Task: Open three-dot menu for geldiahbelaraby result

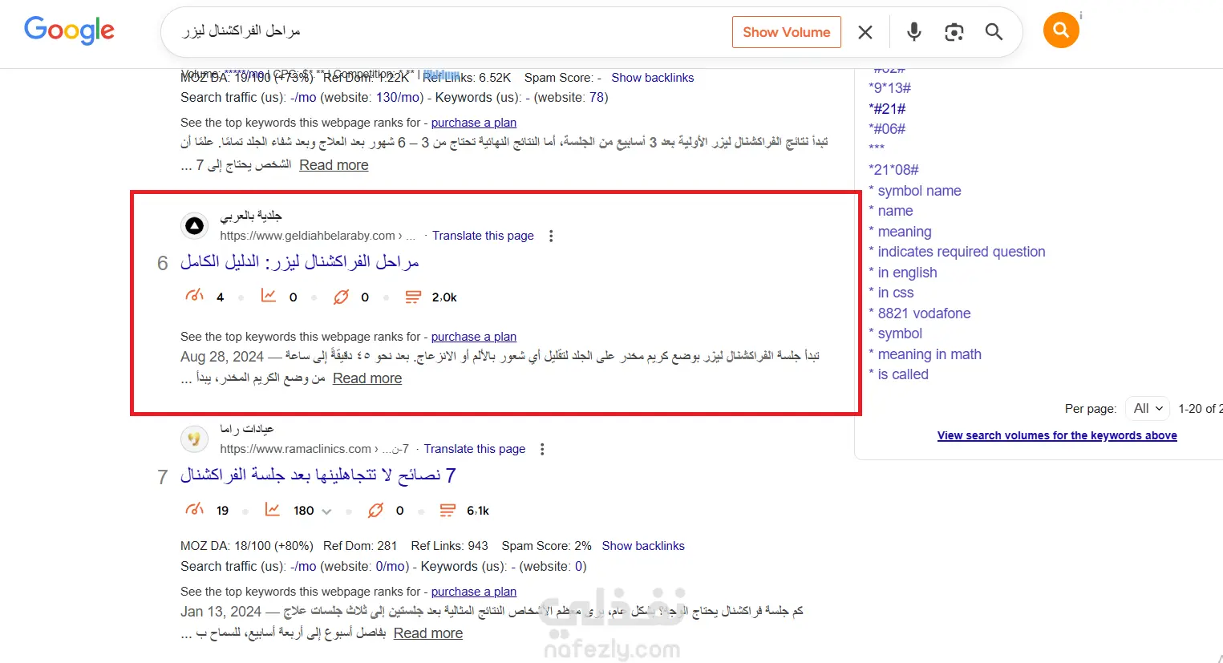Action: [x=551, y=236]
